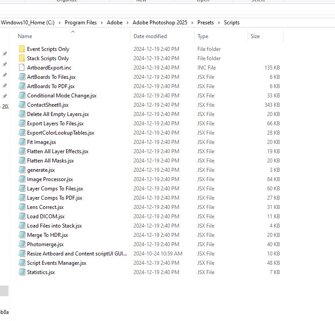The height and width of the screenshot is (321, 335).
Task: Click the INC File type cell
Action: coord(207,68)
